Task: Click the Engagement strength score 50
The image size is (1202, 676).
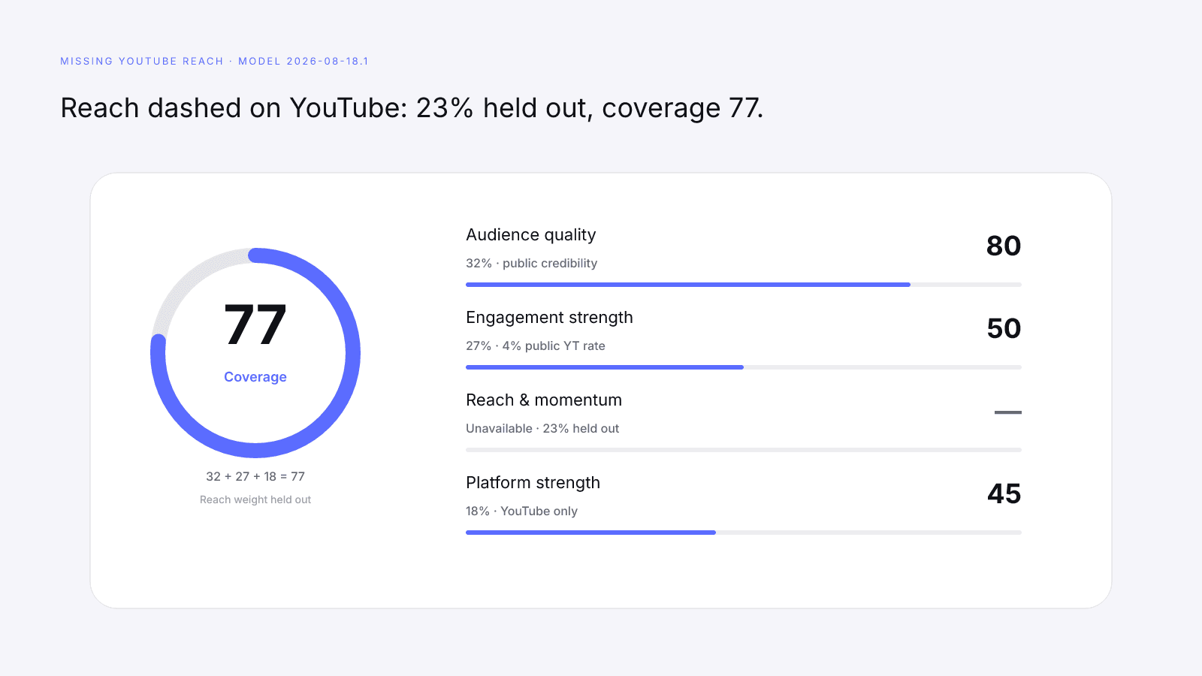Action: 1004,328
